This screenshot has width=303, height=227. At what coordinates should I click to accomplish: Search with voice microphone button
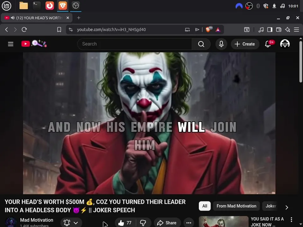coord(221,44)
